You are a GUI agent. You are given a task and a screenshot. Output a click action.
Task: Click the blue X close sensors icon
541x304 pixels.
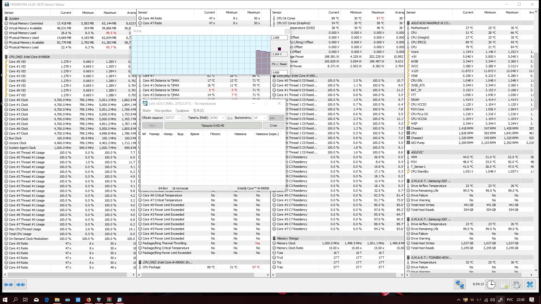530,285
